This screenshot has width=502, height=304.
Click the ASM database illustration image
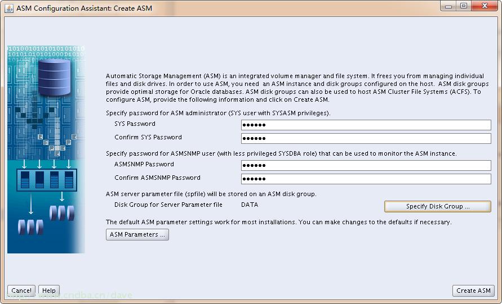pyautogui.click(x=46, y=149)
